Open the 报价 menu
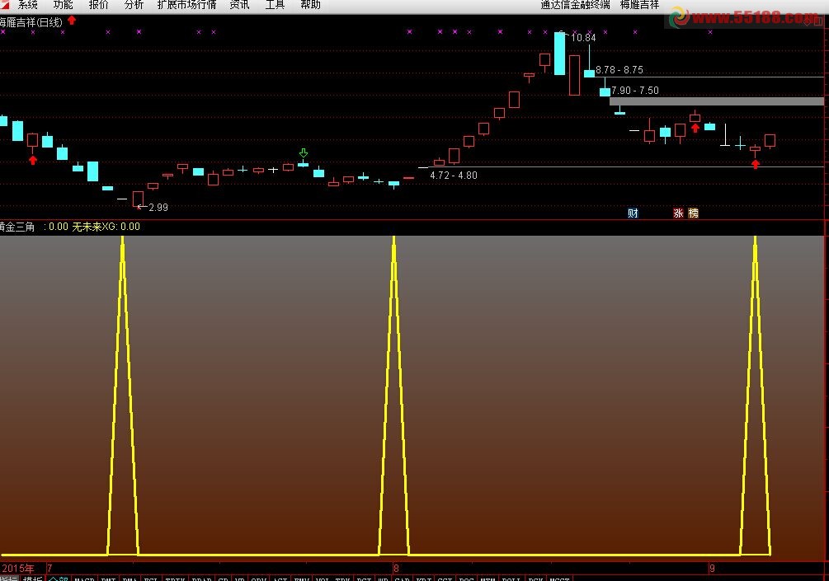829x581 pixels. tap(98, 5)
